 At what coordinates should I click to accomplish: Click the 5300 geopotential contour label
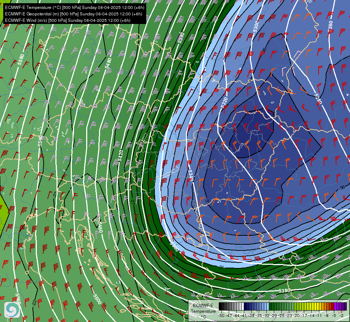[x=256, y=26]
